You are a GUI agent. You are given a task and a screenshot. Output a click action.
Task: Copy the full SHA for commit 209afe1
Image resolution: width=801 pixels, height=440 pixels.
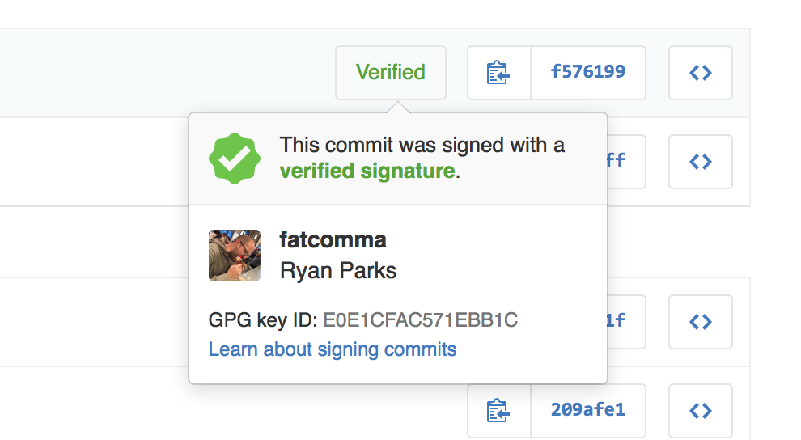(x=499, y=411)
